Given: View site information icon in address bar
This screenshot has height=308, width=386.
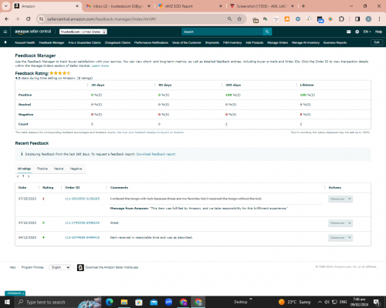Looking at the screenshot, I should 41,19.
